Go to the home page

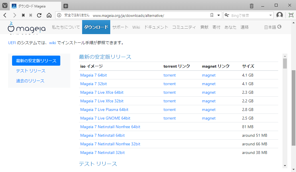coord(49,15)
